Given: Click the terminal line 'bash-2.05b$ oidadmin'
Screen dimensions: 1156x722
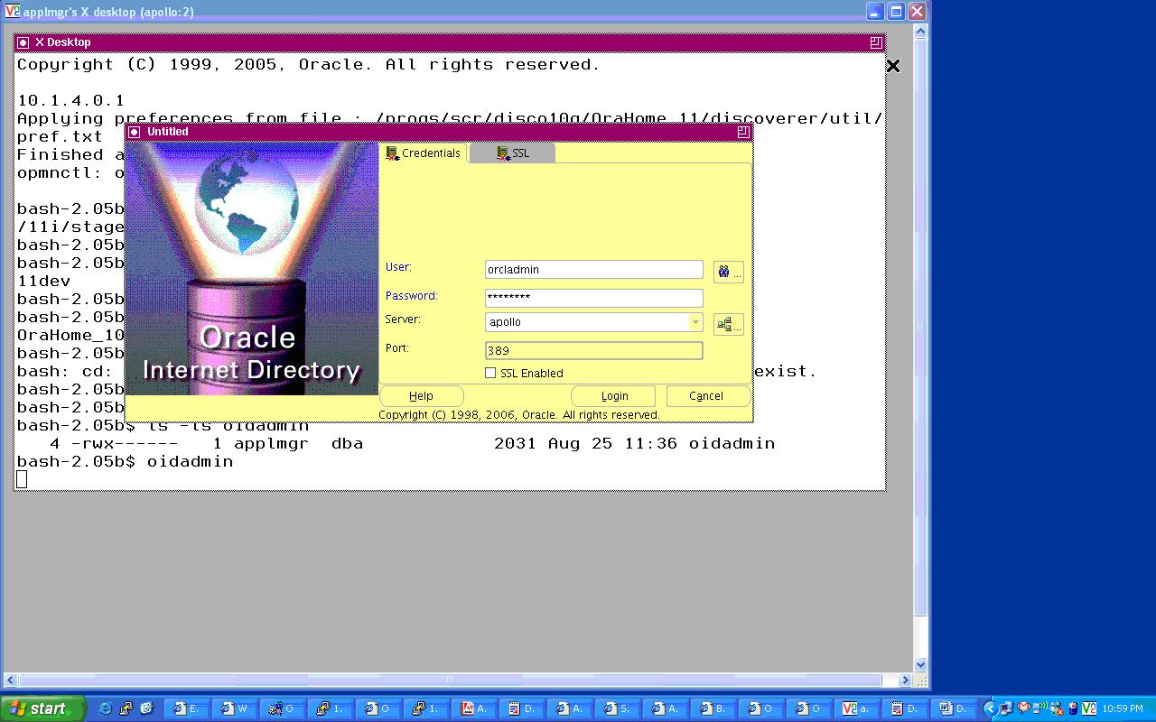Looking at the screenshot, I should click(125, 461).
